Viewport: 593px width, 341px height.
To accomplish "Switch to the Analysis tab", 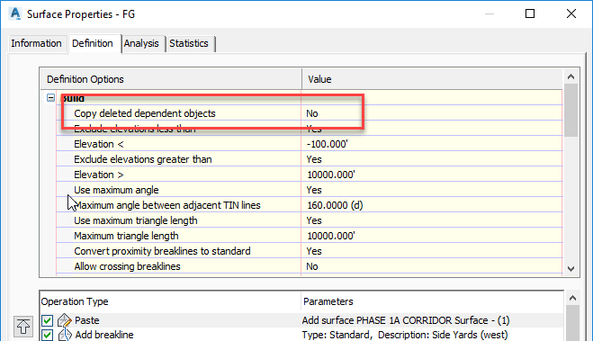I will (x=141, y=43).
